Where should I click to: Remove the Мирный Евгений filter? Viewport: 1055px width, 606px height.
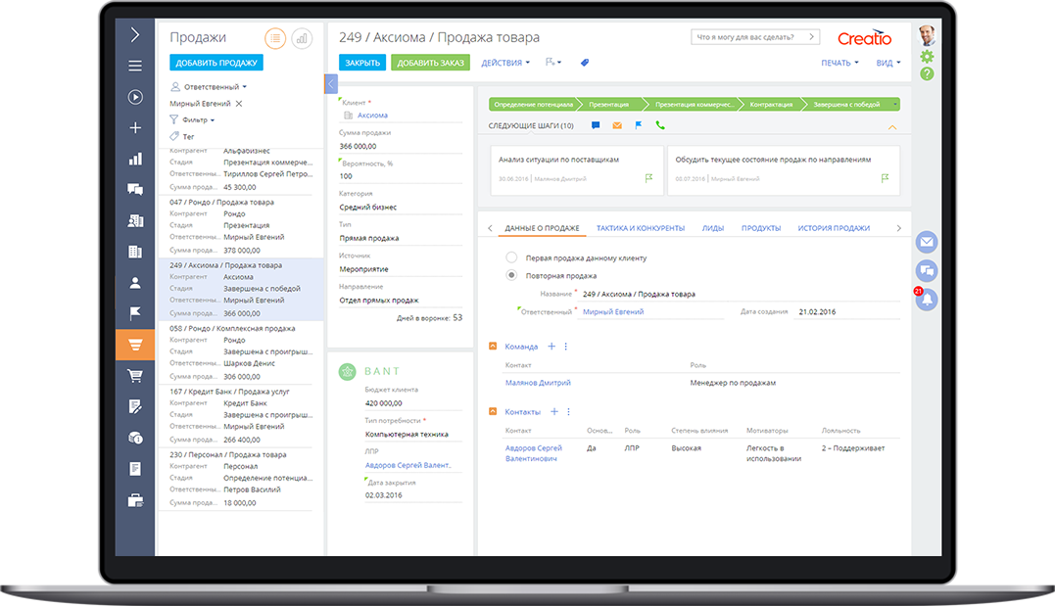[239, 104]
